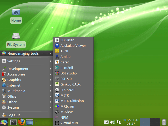Open Firefox from the panel
This screenshot has height=126, width=168.
(x=22, y=122)
